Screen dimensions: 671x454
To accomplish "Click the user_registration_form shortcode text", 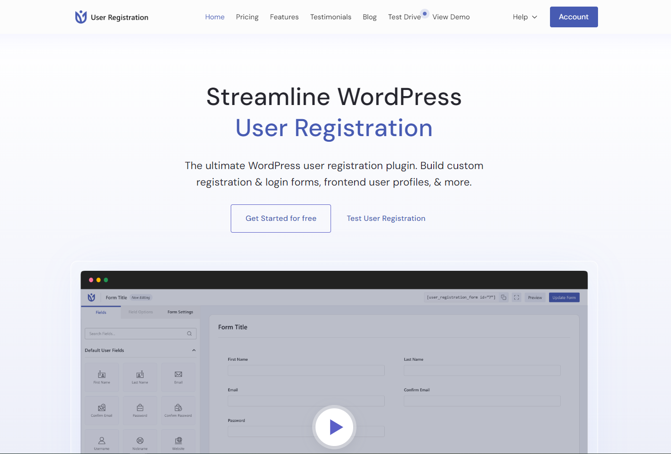I will [461, 298].
